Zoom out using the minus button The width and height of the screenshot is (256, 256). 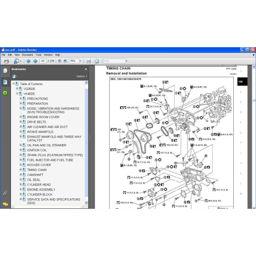(60, 61)
